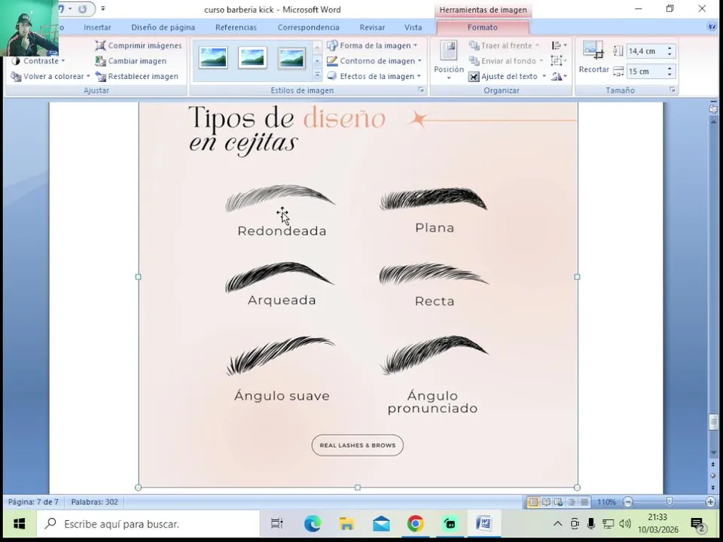
Task: Click the previous page double arrow button
Action: 713,464
